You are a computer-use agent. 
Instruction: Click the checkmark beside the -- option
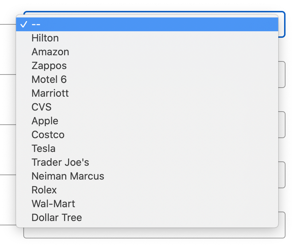24,24
